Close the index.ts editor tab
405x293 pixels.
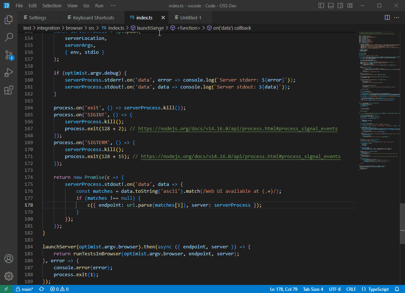[163, 18]
